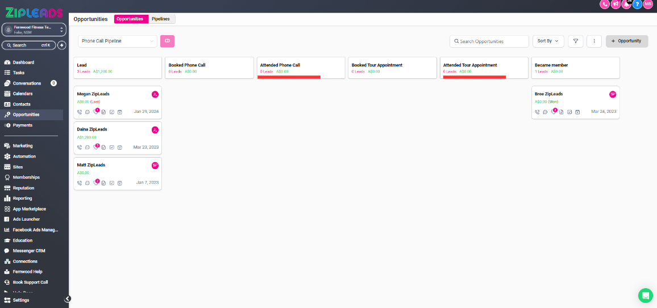Open the Matt ZipLeads opportunity name
Screen dimensions: 657x308
tap(91, 165)
